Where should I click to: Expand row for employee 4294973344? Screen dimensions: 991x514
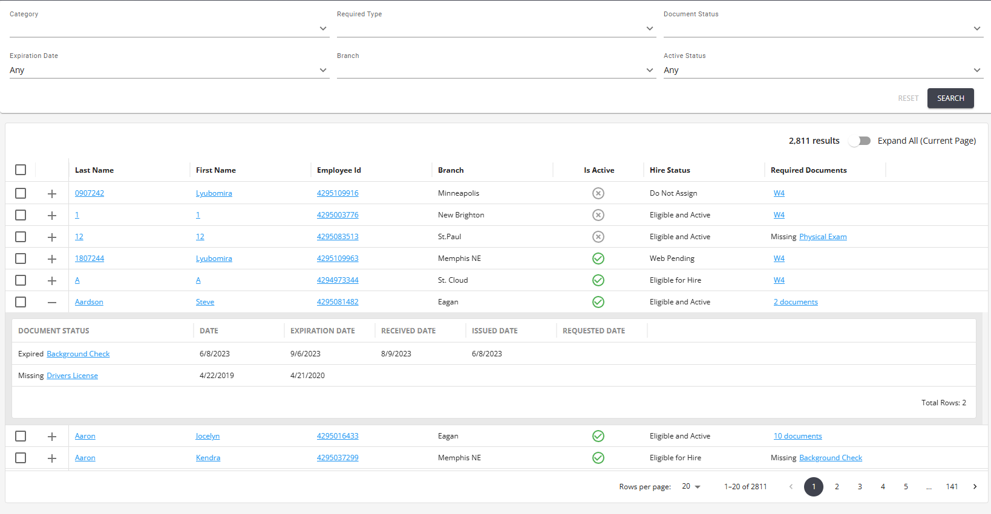point(52,281)
